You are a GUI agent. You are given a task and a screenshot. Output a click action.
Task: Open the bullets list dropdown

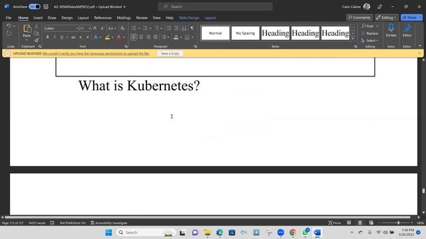coord(139,28)
